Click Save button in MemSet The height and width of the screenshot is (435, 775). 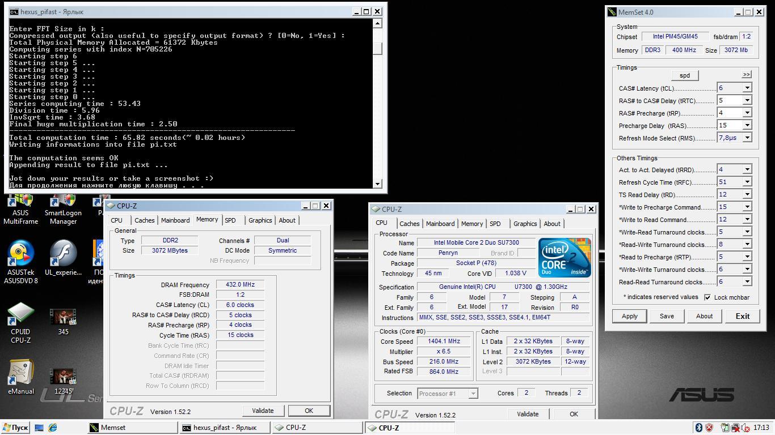[x=667, y=317]
